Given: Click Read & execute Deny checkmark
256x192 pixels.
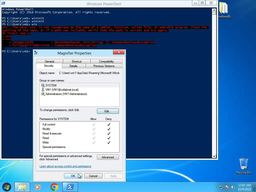Looking at the screenshot, I should [109, 133].
